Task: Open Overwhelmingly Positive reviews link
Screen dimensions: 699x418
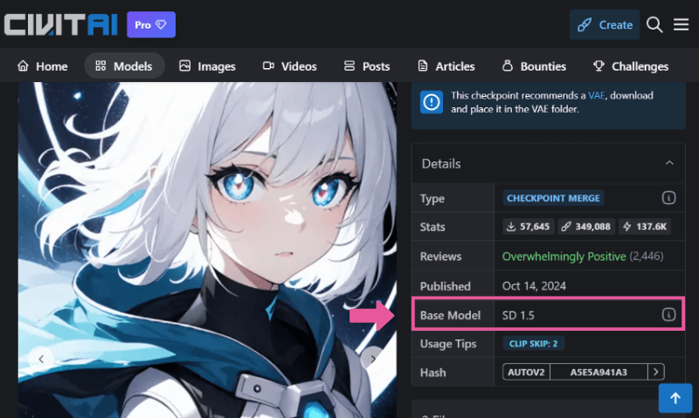Action: [564, 257]
